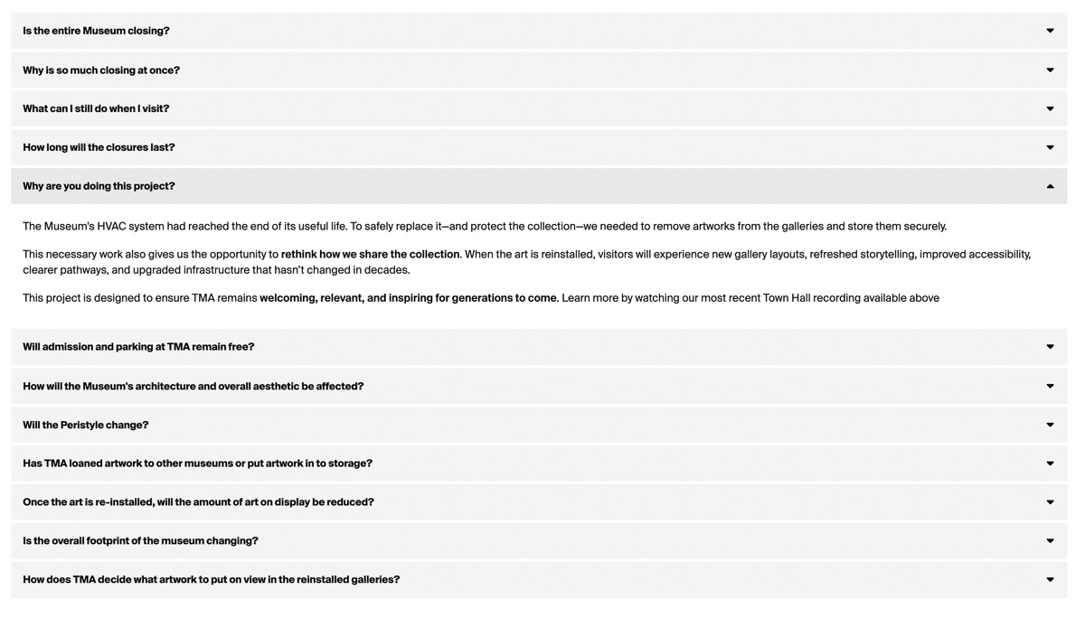1085x618 pixels.
Task: Click the down arrow on the Peristyle row
Action: (1050, 425)
